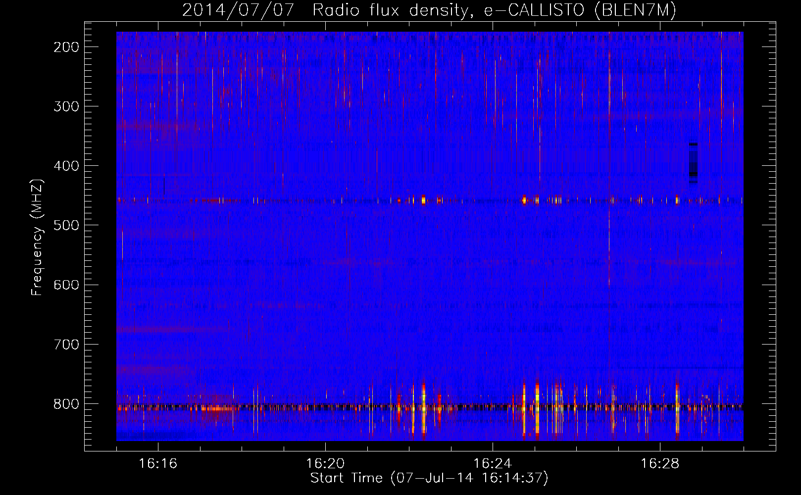The height and width of the screenshot is (495, 801).
Task: Select the 800 frequency tick label
Action: [x=66, y=404]
